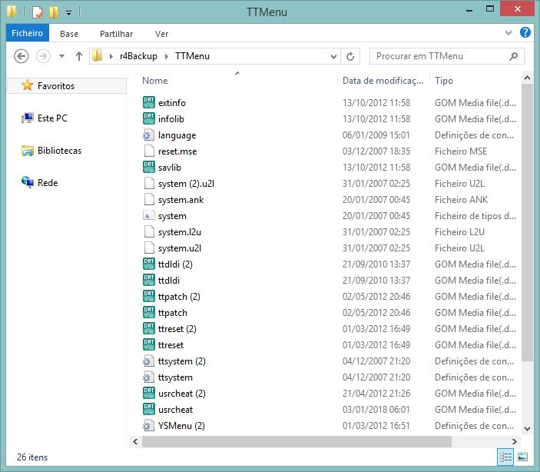Go back with the Back arrow
Screen dimensions: 540x472
(21, 56)
